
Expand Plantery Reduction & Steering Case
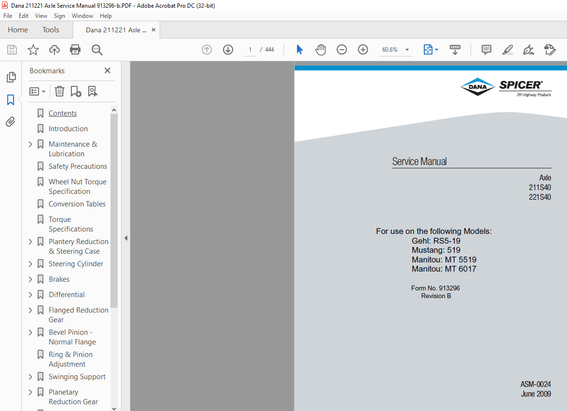30,242
